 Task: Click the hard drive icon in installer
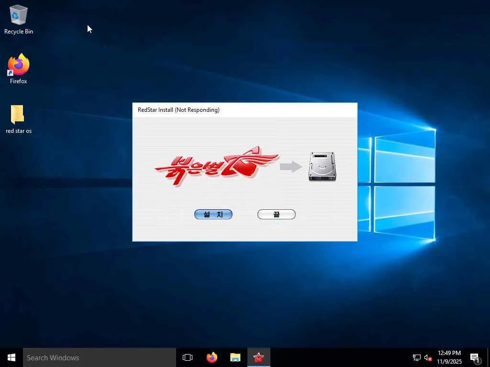pyautogui.click(x=322, y=166)
